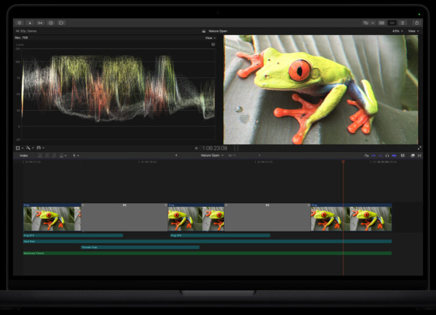
Task: Click the Nature Open project title above viewer
Action: coord(217,31)
